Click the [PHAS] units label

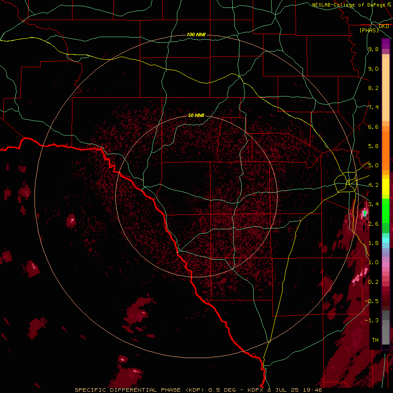[369, 30]
